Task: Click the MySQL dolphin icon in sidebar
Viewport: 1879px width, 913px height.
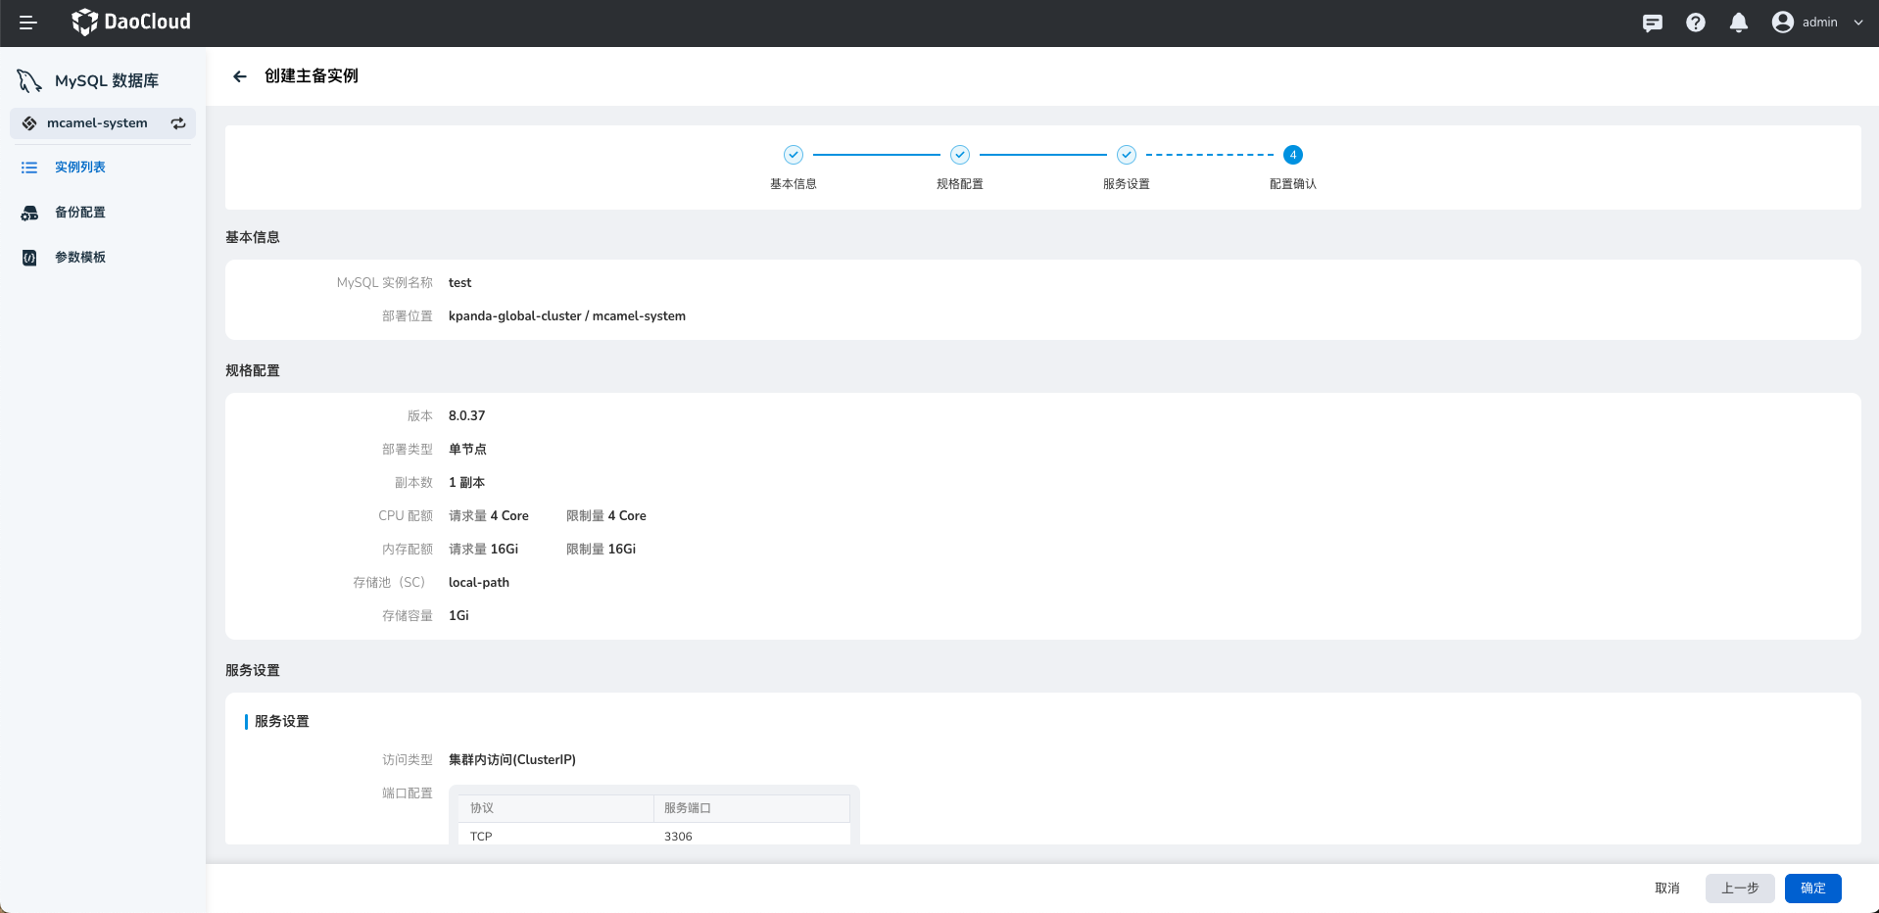Action: (29, 80)
